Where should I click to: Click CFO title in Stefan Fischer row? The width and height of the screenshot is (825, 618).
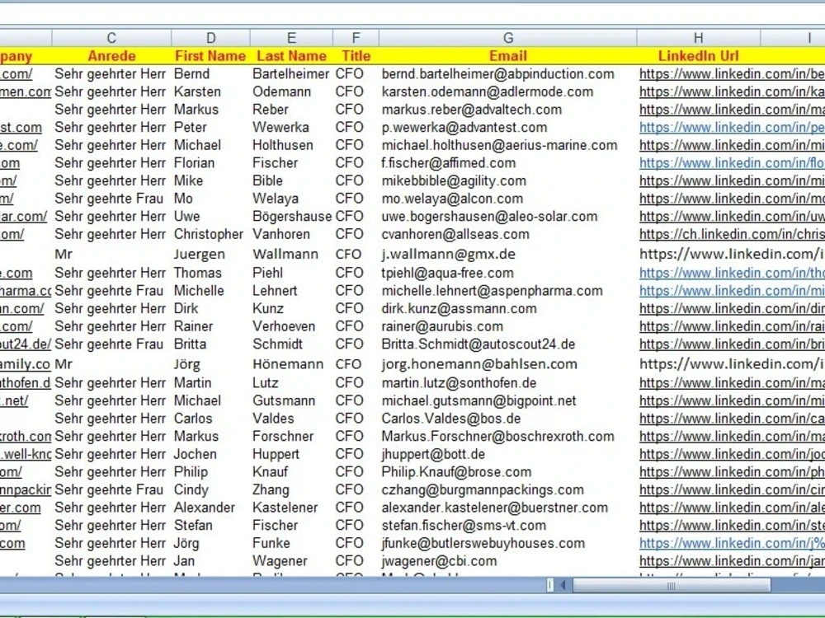point(349,526)
